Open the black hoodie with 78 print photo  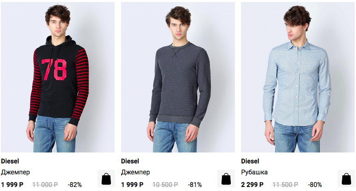[x=58, y=77]
